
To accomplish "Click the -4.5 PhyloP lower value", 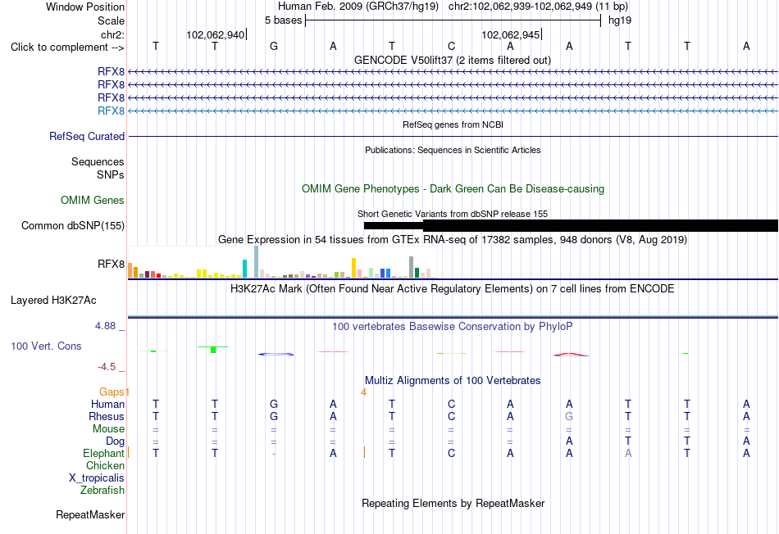I will pyautogui.click(x=107, y=367).
